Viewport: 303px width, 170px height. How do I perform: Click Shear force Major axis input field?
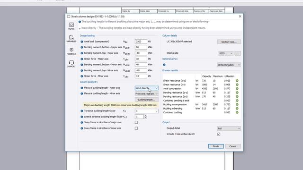141,59
